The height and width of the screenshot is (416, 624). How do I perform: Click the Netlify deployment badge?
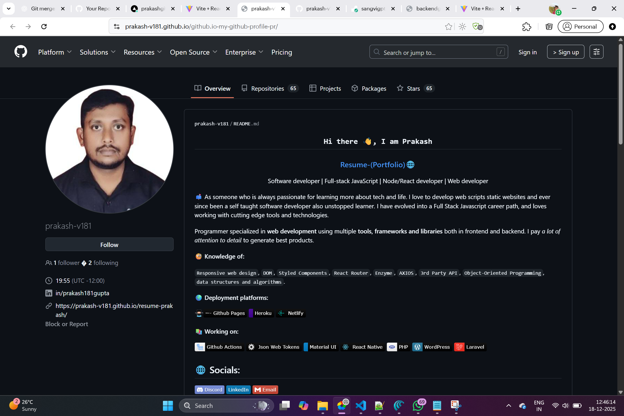[x=291, y=313]
